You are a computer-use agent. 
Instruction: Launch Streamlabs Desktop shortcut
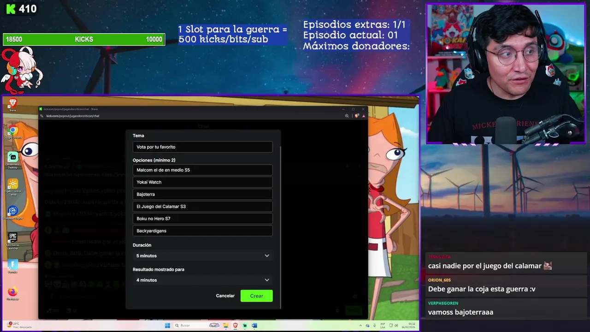12,160
